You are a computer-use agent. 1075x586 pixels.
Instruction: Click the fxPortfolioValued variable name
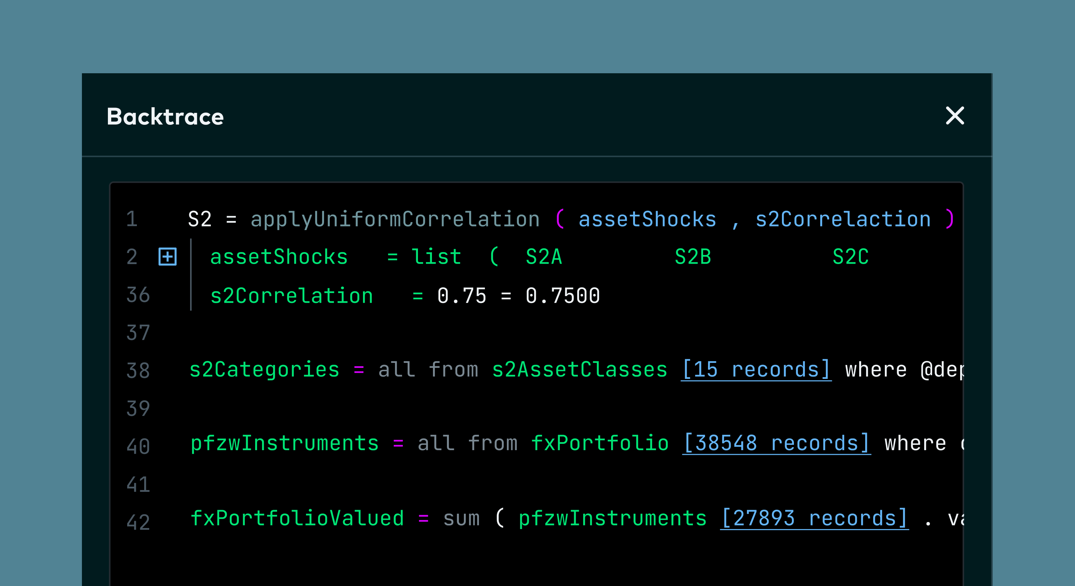[x=297, y=518]
